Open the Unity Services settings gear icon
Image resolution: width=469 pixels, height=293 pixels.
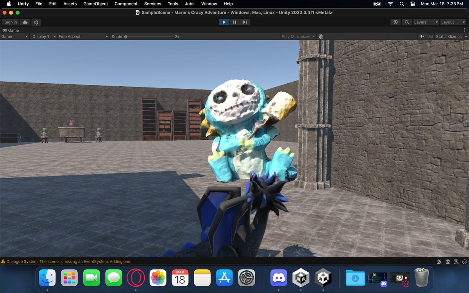point(36,22)
